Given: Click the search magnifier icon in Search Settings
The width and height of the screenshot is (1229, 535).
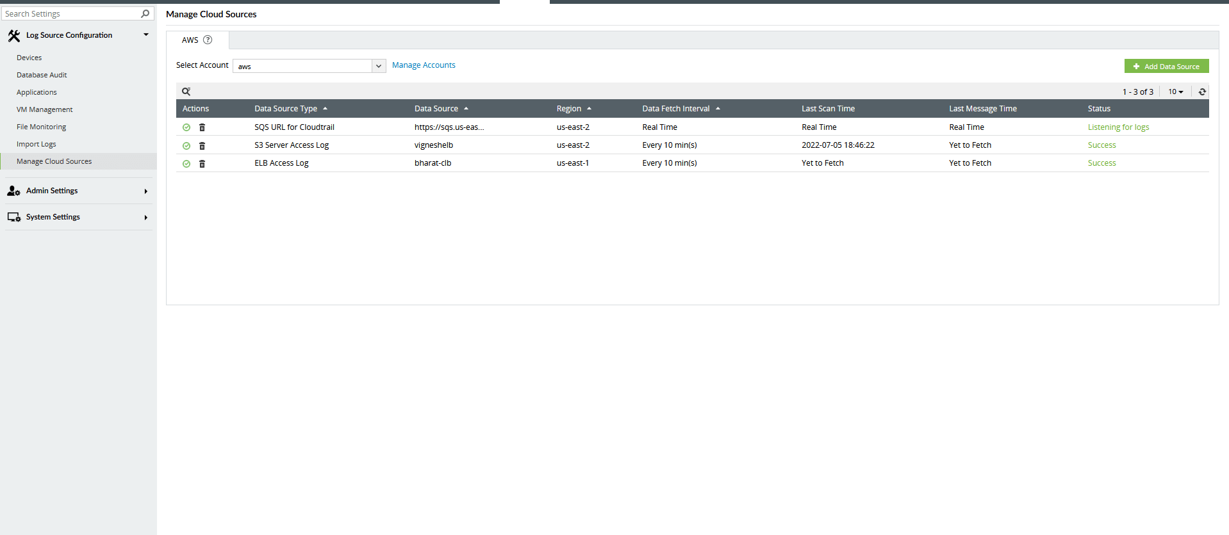Looking at the screenshot, I should (x=145, y=13).
